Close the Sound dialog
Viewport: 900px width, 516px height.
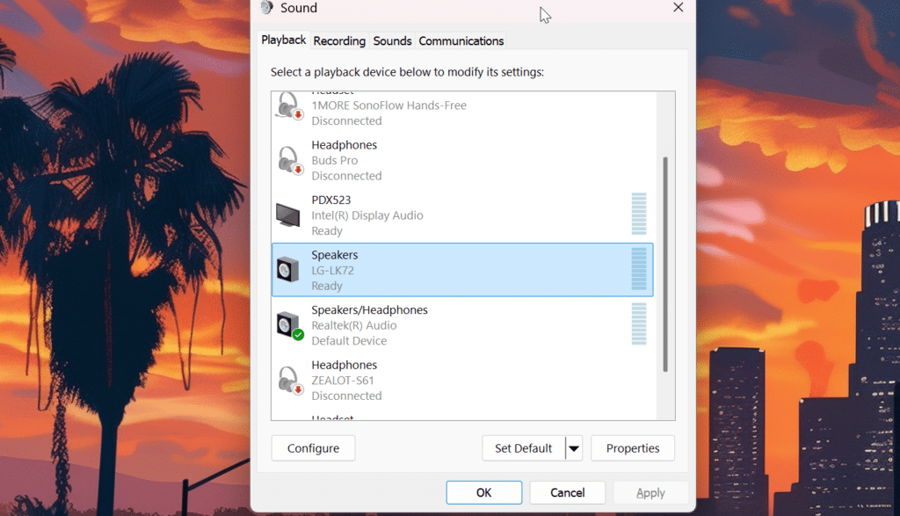click(678, 7)
